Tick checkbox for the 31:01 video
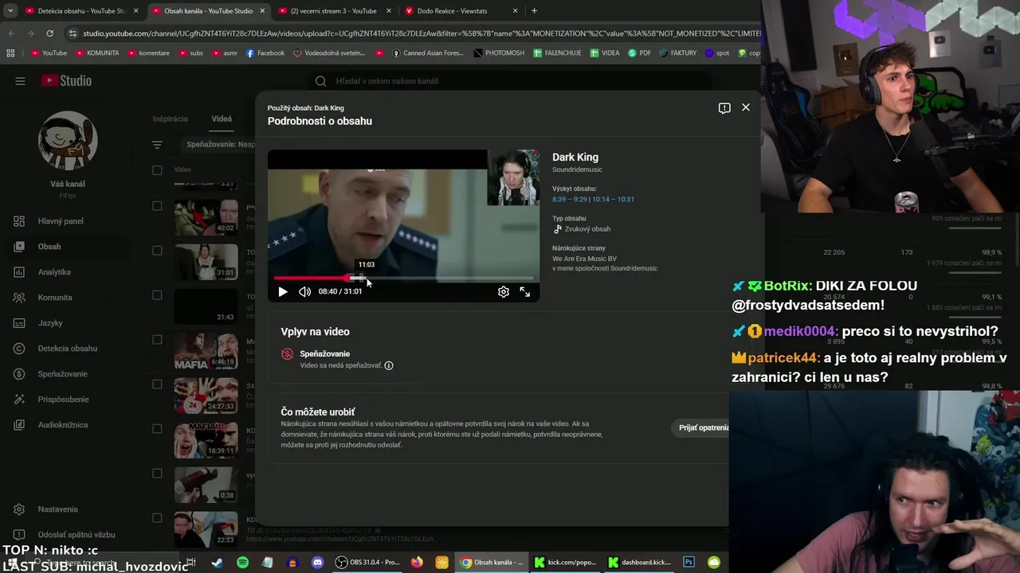Viewport: 1020px width, 573px height. pyautogui.click(x=157, y=251)
